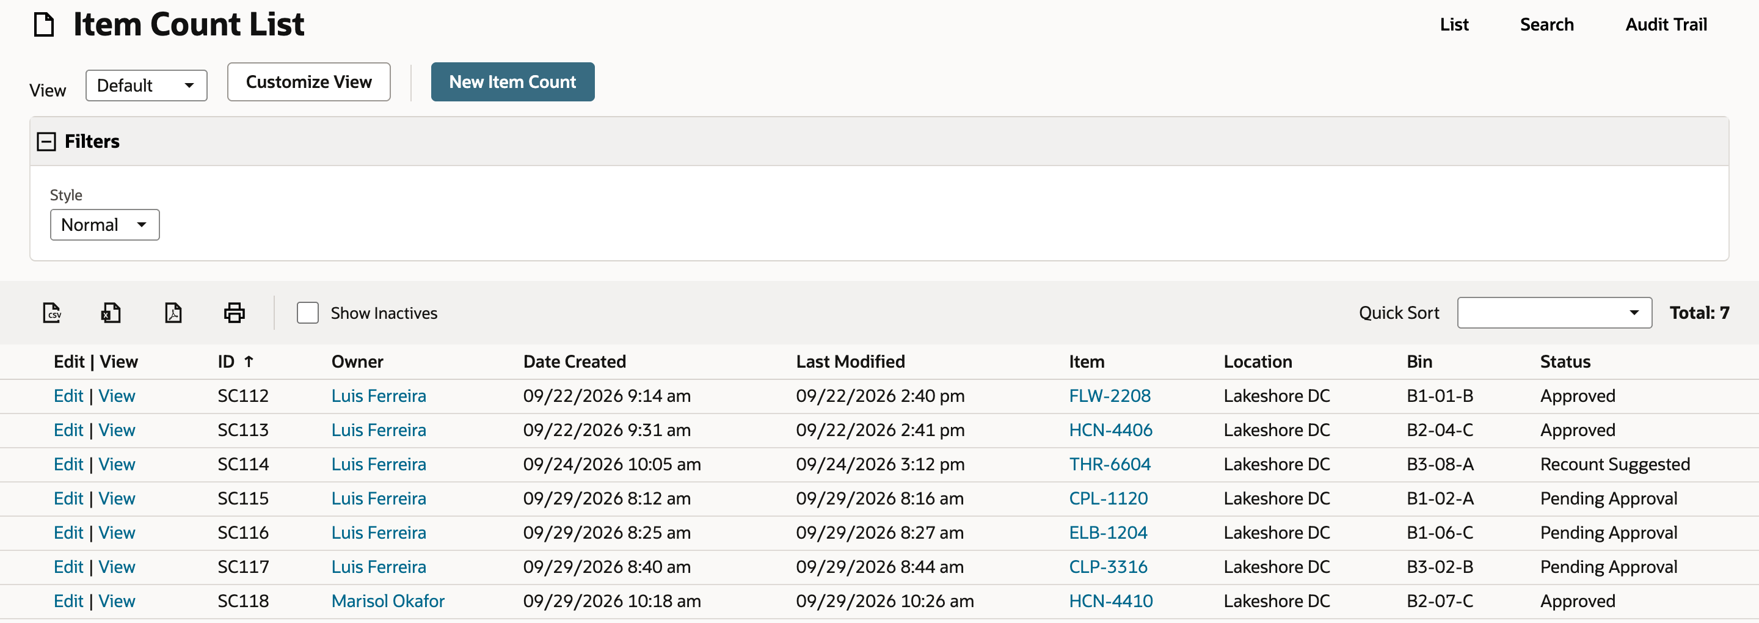The width and height of the screenshot is (1759, 623).
Task: Click the Customize View button
Action: tap(308, 82)
